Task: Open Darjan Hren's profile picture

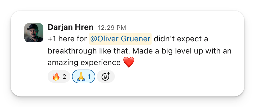Action: coord(34,33)
